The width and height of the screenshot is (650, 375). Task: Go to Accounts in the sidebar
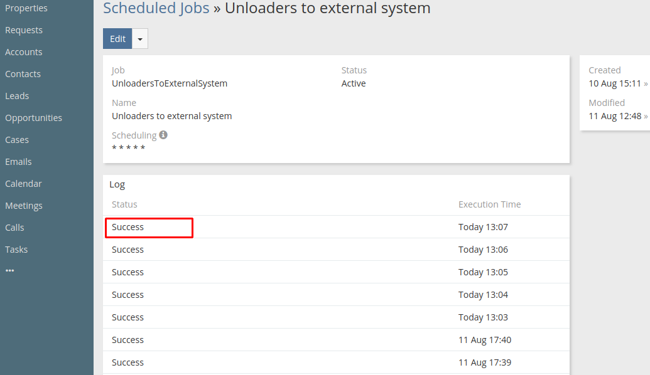[24, 52]
